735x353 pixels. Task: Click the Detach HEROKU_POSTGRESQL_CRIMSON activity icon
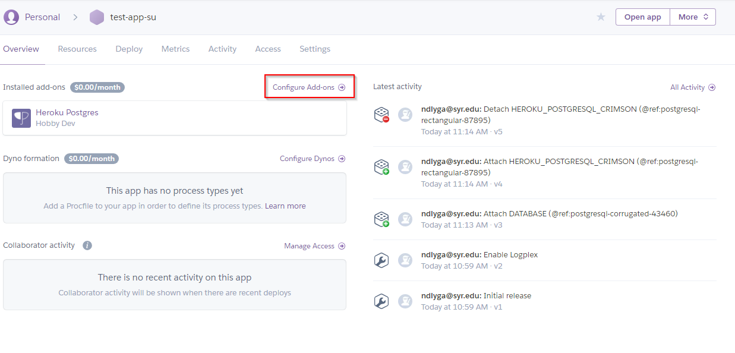(x=381, y=115)
